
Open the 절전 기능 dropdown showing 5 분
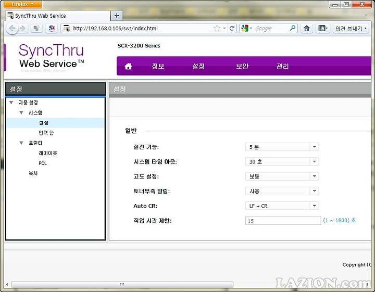point(282,147)
